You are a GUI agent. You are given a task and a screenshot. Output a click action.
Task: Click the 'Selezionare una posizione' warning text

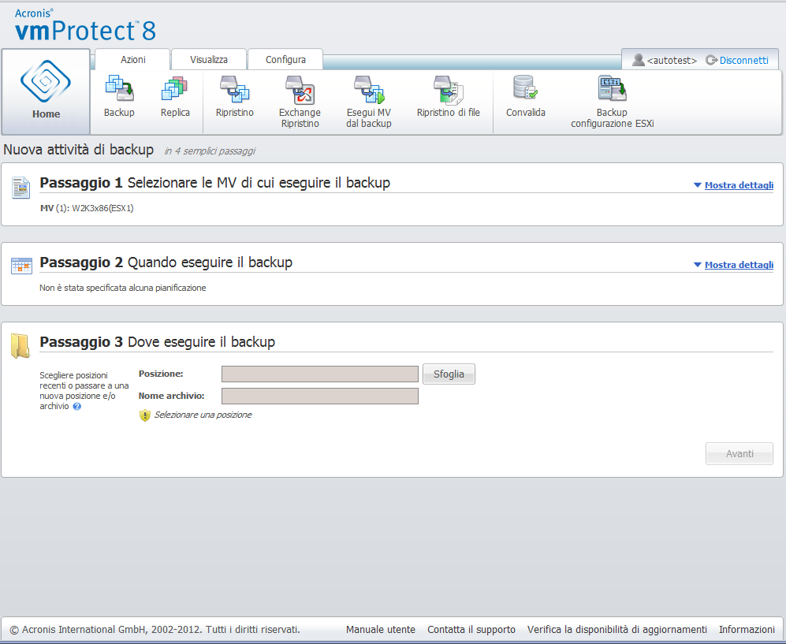pos(203,415)
